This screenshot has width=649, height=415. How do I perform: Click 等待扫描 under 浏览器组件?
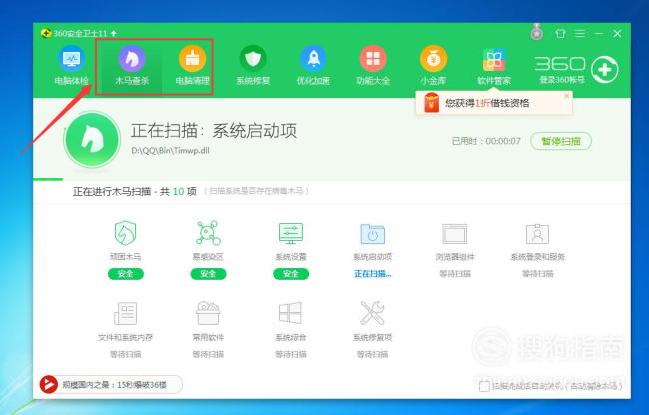[x=455, y=274]
